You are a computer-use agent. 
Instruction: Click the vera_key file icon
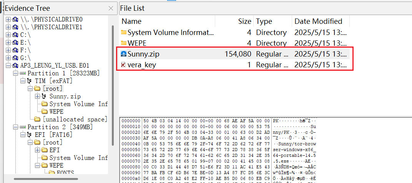coord(123,65)
